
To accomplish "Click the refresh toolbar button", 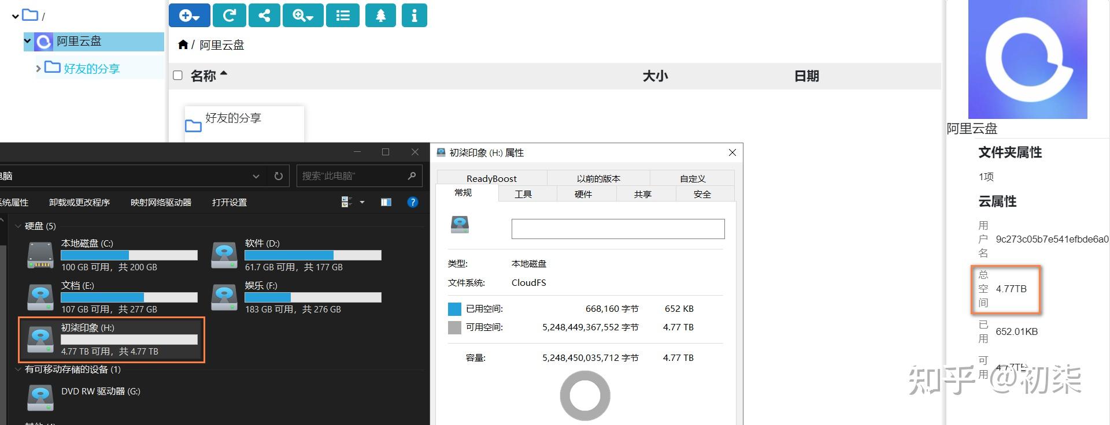I will [230, 16].
